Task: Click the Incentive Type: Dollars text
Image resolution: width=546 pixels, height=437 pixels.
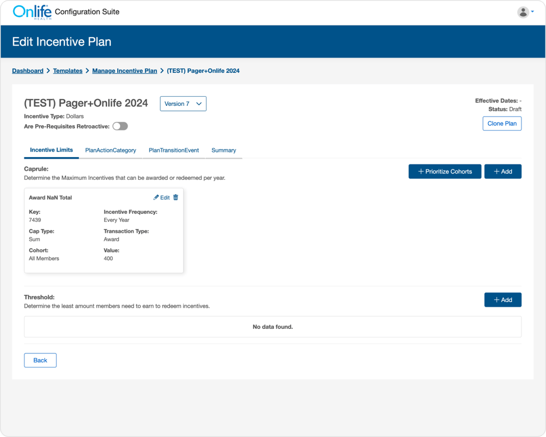Action: click(54, 117)
